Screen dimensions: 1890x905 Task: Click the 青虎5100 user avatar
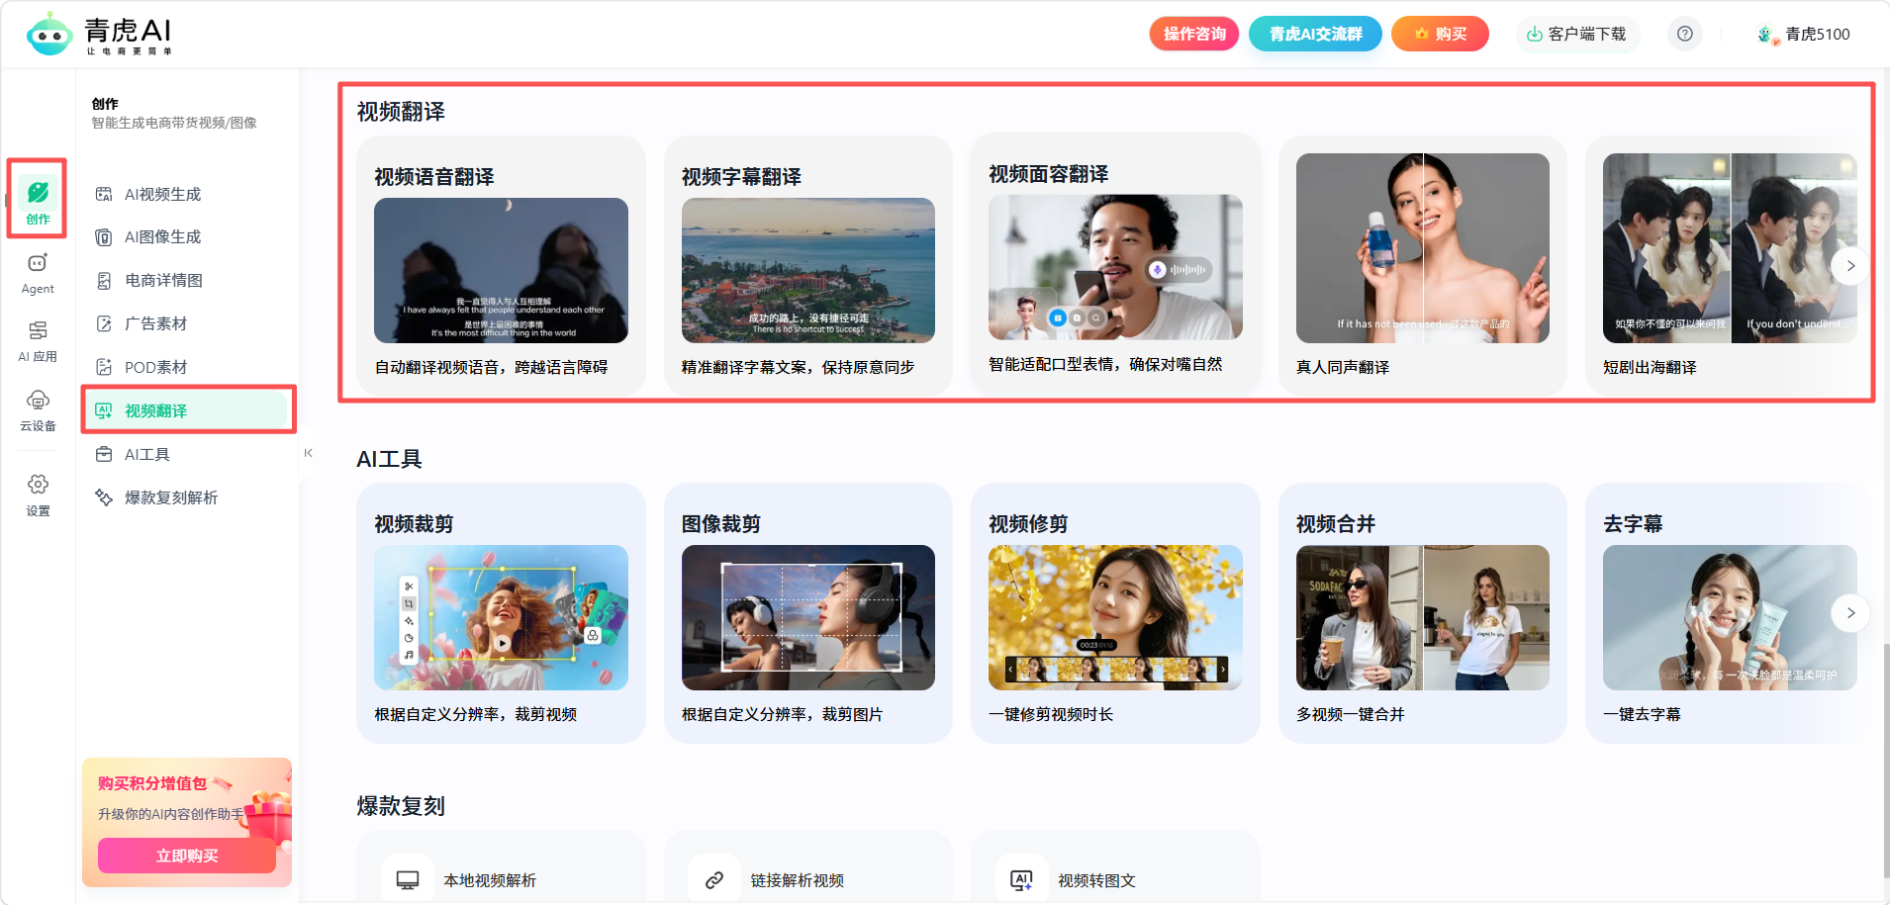(1766, 35)
